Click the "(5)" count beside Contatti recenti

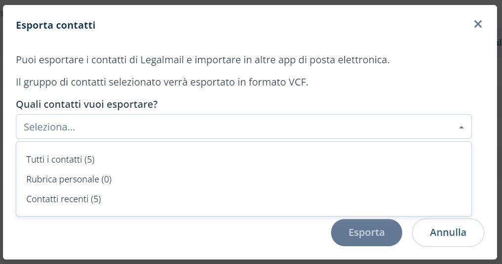click(x=96, y=199)
